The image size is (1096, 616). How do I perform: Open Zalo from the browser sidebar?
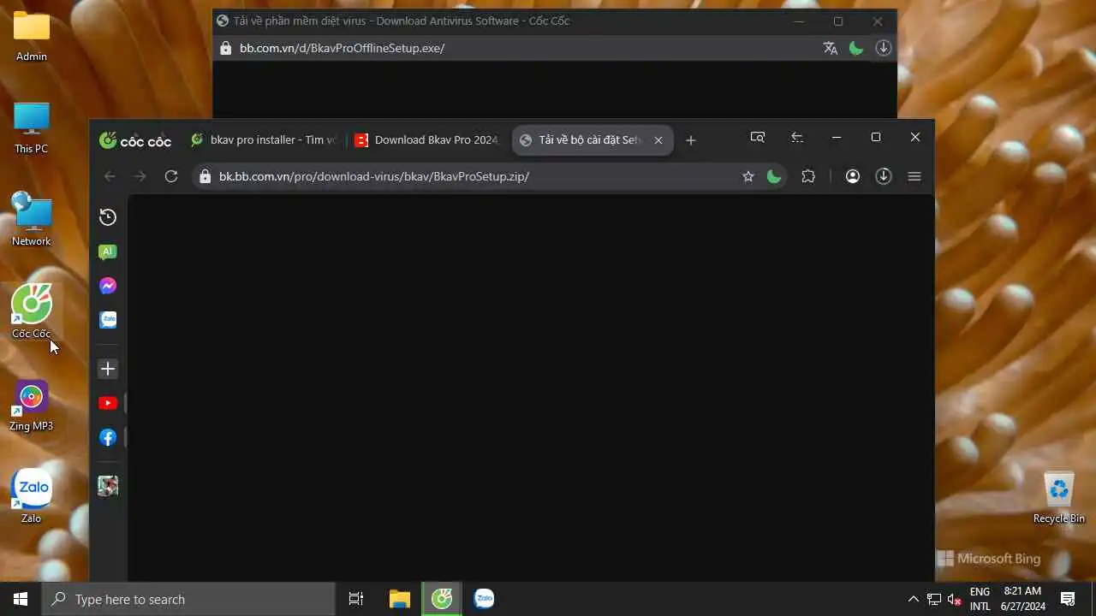tap(108, 320)
